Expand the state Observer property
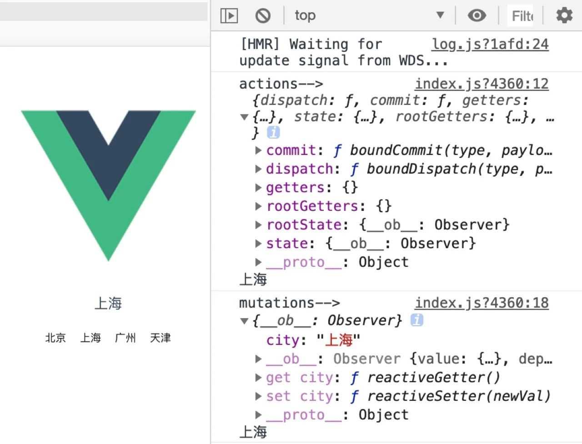Image resolution: width=582 pixels, height=444 pixels. [x=258, y=244]
